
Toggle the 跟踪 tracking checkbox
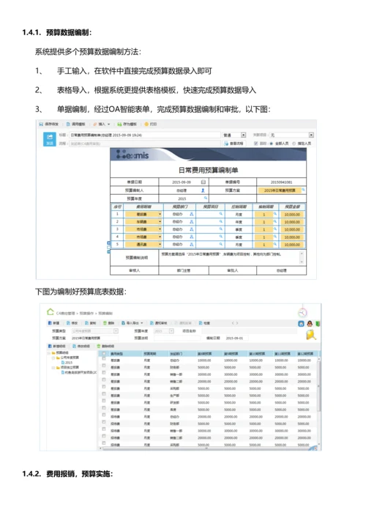pos(255,144)
